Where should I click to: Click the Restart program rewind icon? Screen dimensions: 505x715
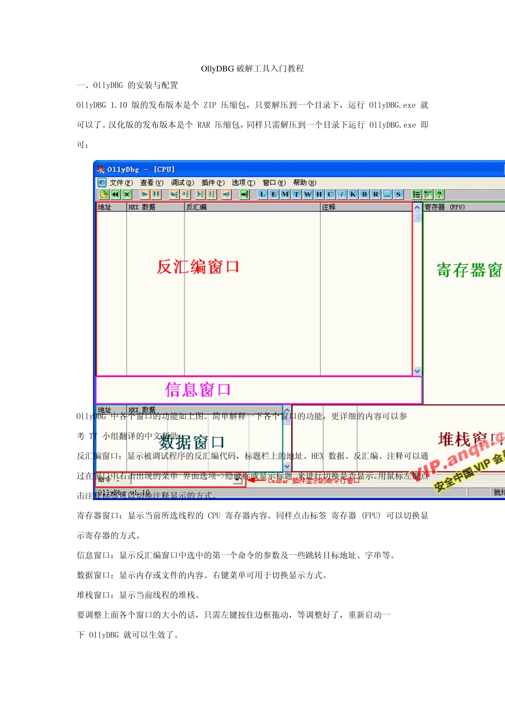click(115, 194)
